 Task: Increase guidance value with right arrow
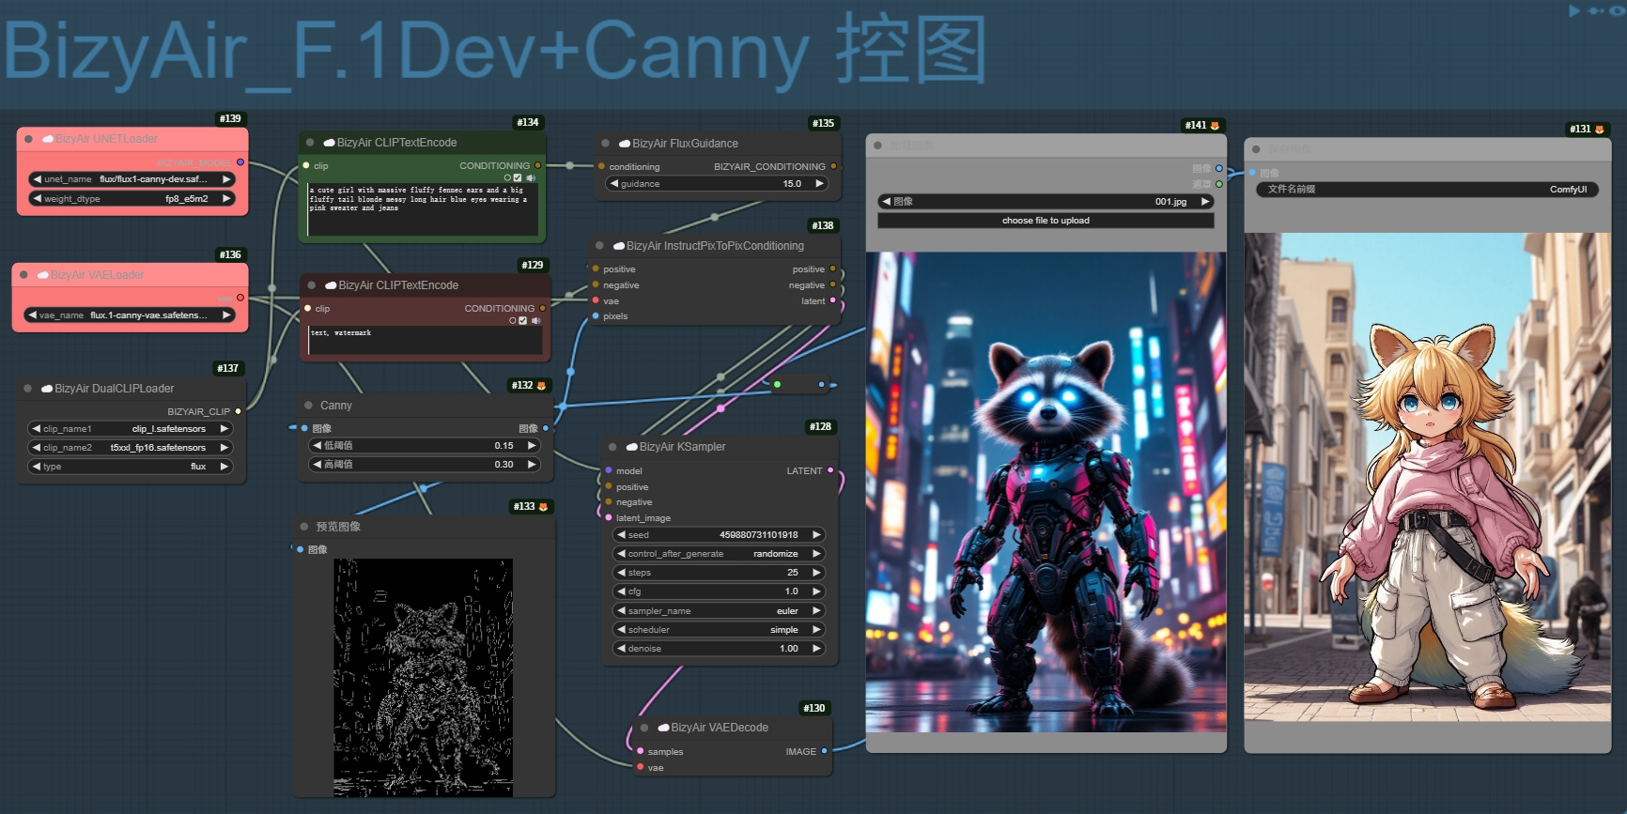point(819,184)
